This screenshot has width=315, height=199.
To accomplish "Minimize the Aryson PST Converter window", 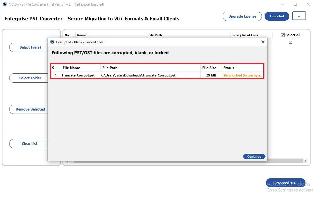I will tap(283, 4).
